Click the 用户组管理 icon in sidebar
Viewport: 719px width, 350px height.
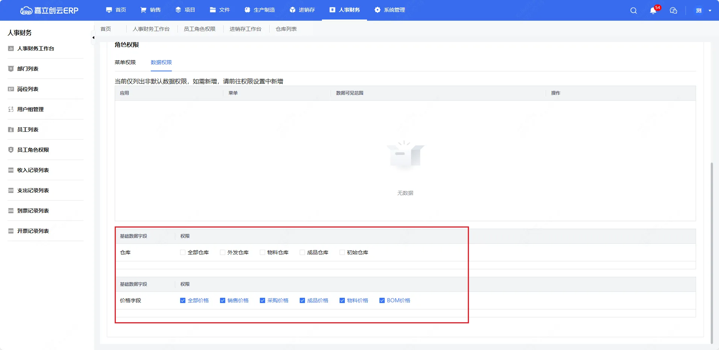pyautogui.click(x=11, y=109)
